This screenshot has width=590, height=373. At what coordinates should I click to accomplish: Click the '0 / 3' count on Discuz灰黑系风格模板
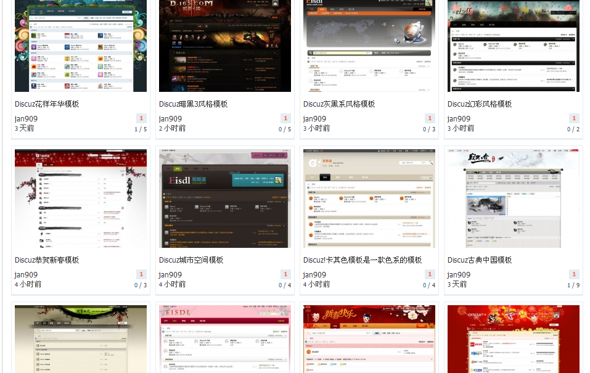click(x=429, y=129)
